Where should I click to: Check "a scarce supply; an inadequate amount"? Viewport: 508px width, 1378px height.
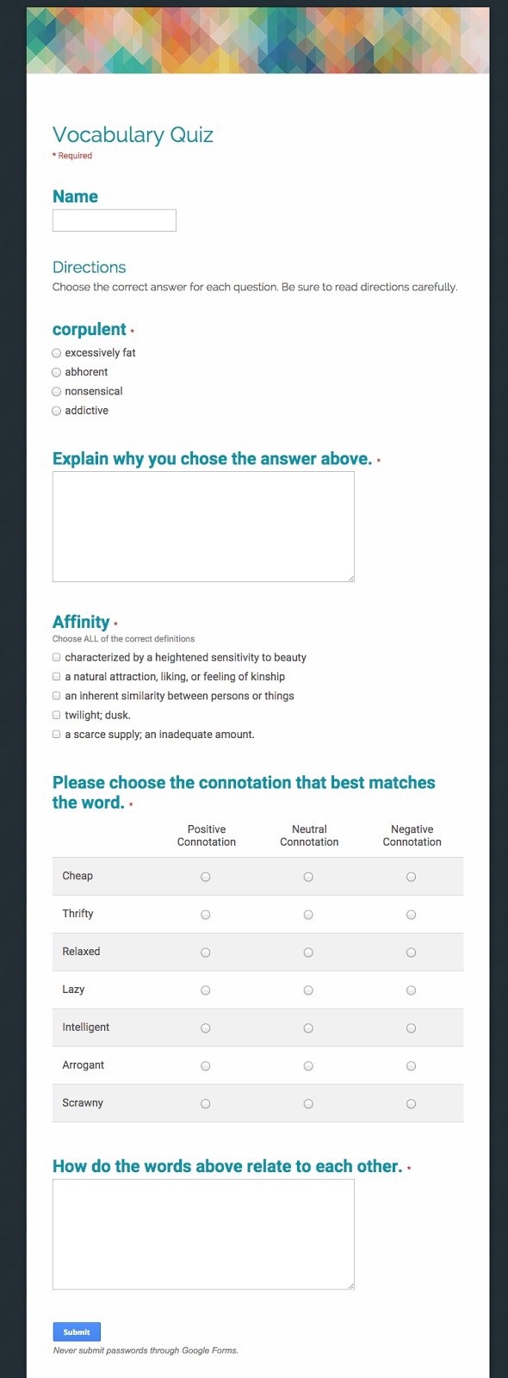56,734
